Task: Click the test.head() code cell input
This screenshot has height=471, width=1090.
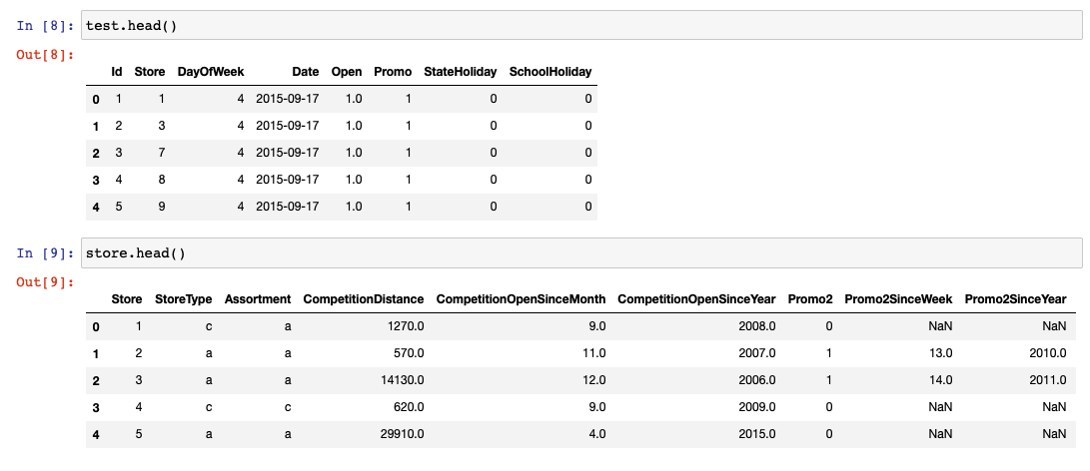Action: (x=581, y=25)
